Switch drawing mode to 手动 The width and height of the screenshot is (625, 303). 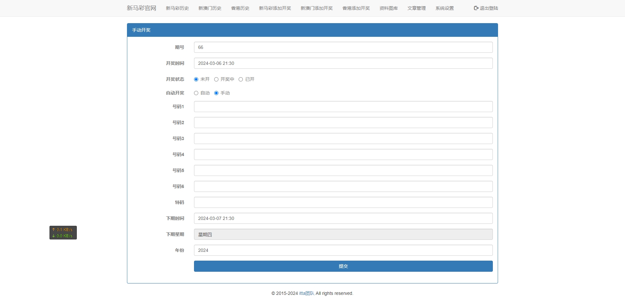[216, 93]
